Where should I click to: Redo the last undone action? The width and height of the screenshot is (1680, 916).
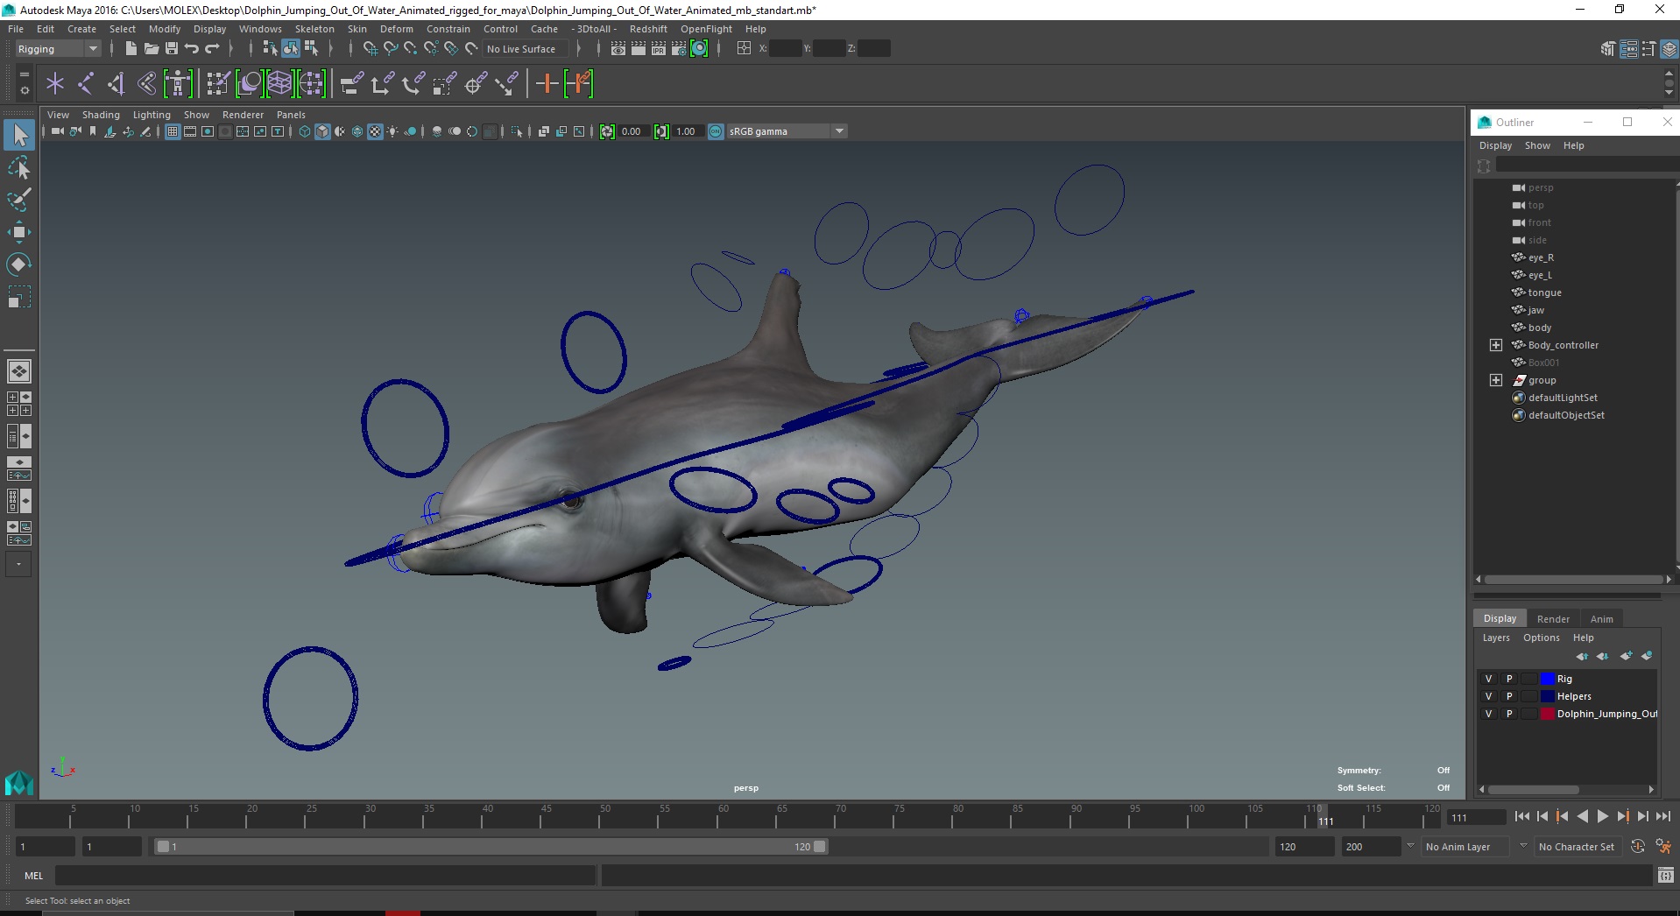[212, 49]
